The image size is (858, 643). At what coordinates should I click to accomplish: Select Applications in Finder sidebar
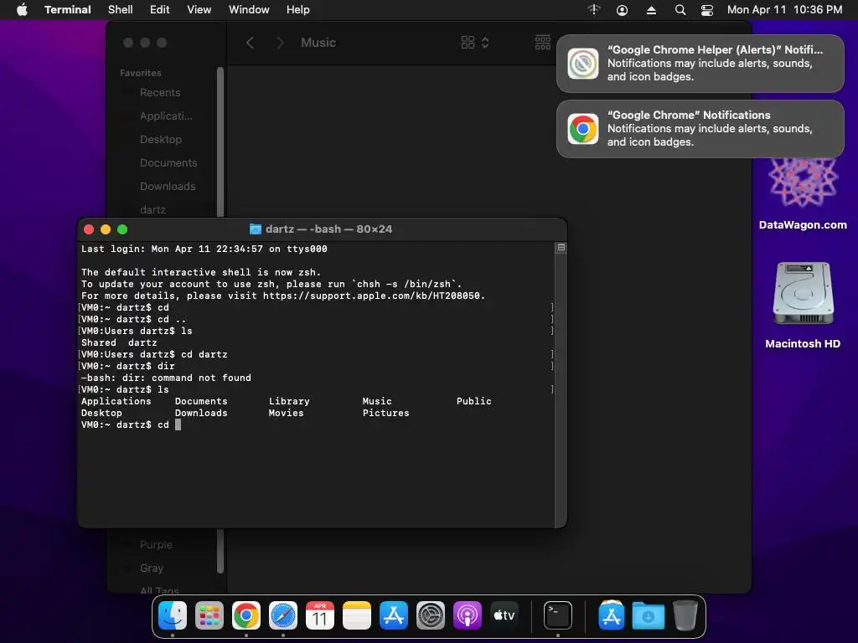click(166, 116)
